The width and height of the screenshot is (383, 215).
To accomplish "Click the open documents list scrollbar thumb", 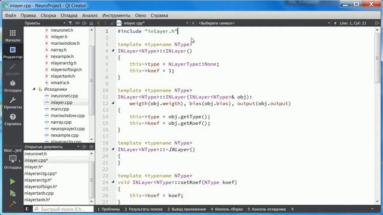I will [x=92, y=180].
